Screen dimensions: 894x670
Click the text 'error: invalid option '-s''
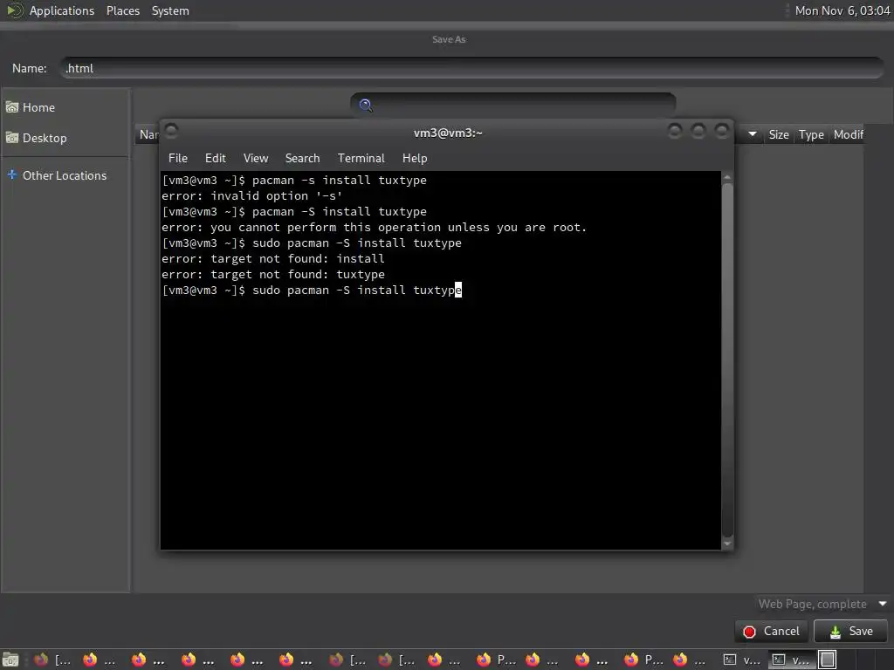tap(251, 196)
